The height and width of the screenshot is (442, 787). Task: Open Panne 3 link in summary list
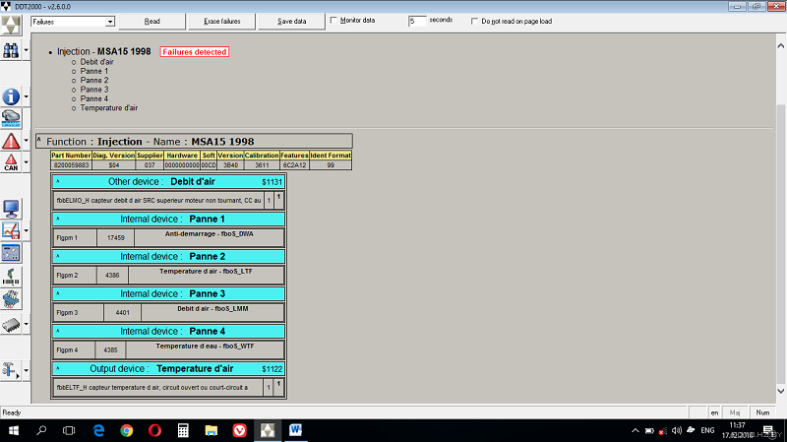tap(94, 90)
